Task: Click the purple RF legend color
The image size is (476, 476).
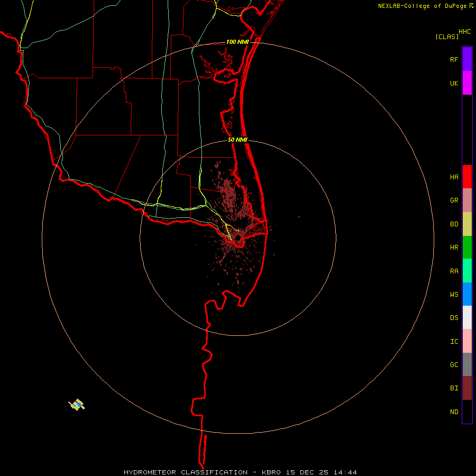Action: [467, 59]
